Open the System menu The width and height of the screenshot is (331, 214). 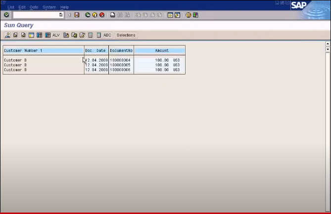49,7
